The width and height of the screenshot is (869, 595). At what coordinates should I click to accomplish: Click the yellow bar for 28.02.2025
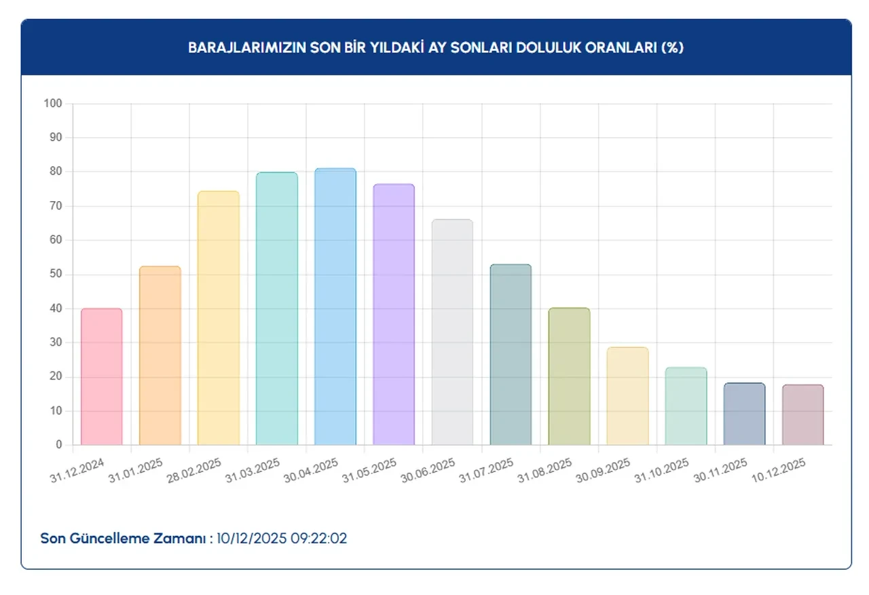click(219, 318)
